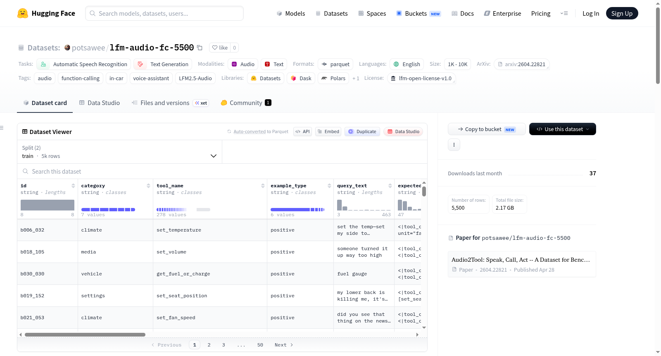Open Data Studio from the viewer header
Viewport: 661px width, 356px height.
click(x=403, y=131)
